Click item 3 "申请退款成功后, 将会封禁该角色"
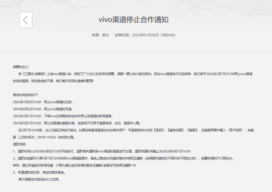Image resolution: width=272 pixels, height=192 pixels. 39,173
